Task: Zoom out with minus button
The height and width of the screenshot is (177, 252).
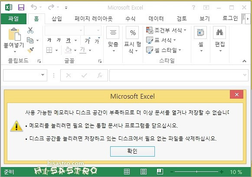Action: pyautogui.click(x=172, y=172)
